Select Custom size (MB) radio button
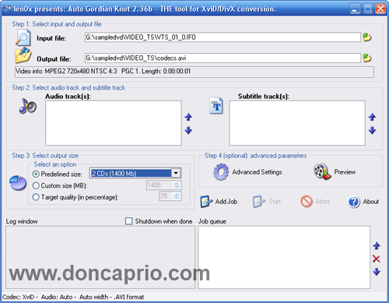This screenshot has width=389, height=303. coord(36,185)
